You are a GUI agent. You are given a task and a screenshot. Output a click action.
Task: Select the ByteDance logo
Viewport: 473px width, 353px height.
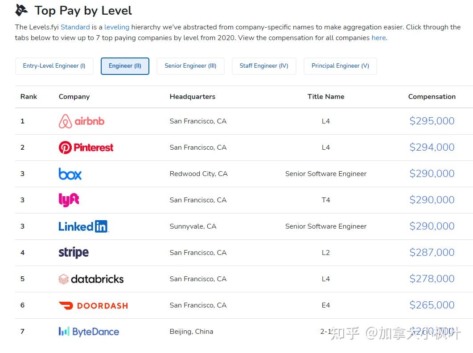click(89, 332)
